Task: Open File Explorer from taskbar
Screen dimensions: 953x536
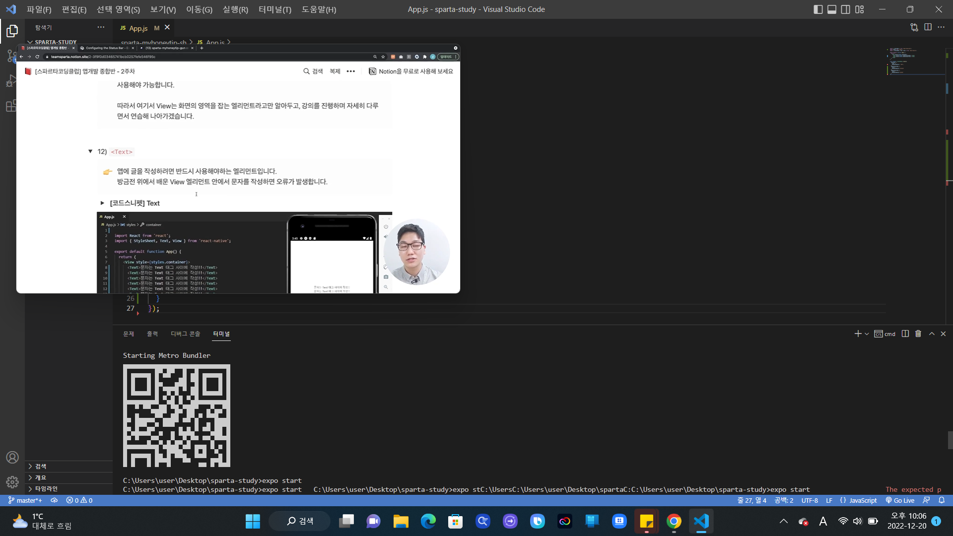Action: [401, 521]
